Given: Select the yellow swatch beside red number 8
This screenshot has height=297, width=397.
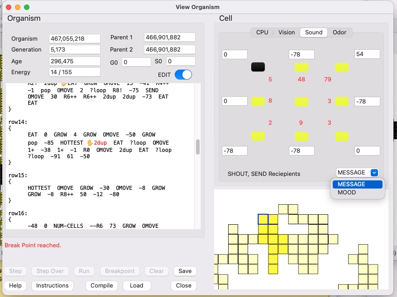Looking at the screenshot, I should 258,101.
